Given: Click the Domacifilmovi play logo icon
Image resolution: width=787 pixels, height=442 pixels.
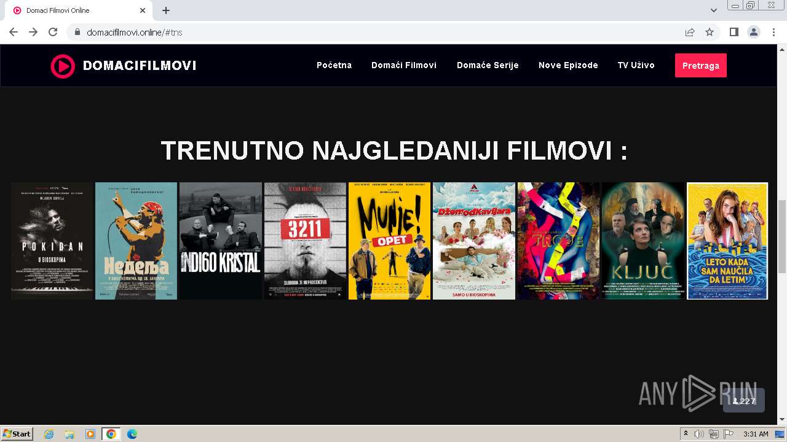Looking at the screenshot, I should (63, 66).
